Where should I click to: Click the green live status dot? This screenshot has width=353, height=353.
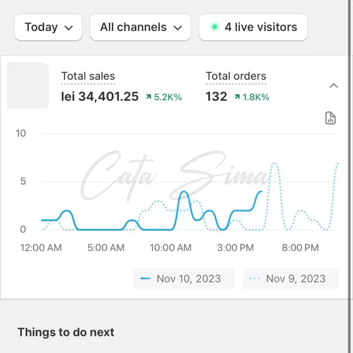215,27
